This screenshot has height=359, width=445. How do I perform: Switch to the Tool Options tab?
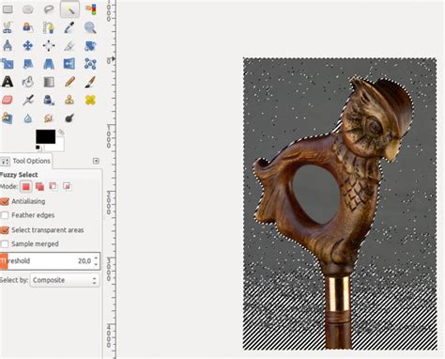point(26,161)
